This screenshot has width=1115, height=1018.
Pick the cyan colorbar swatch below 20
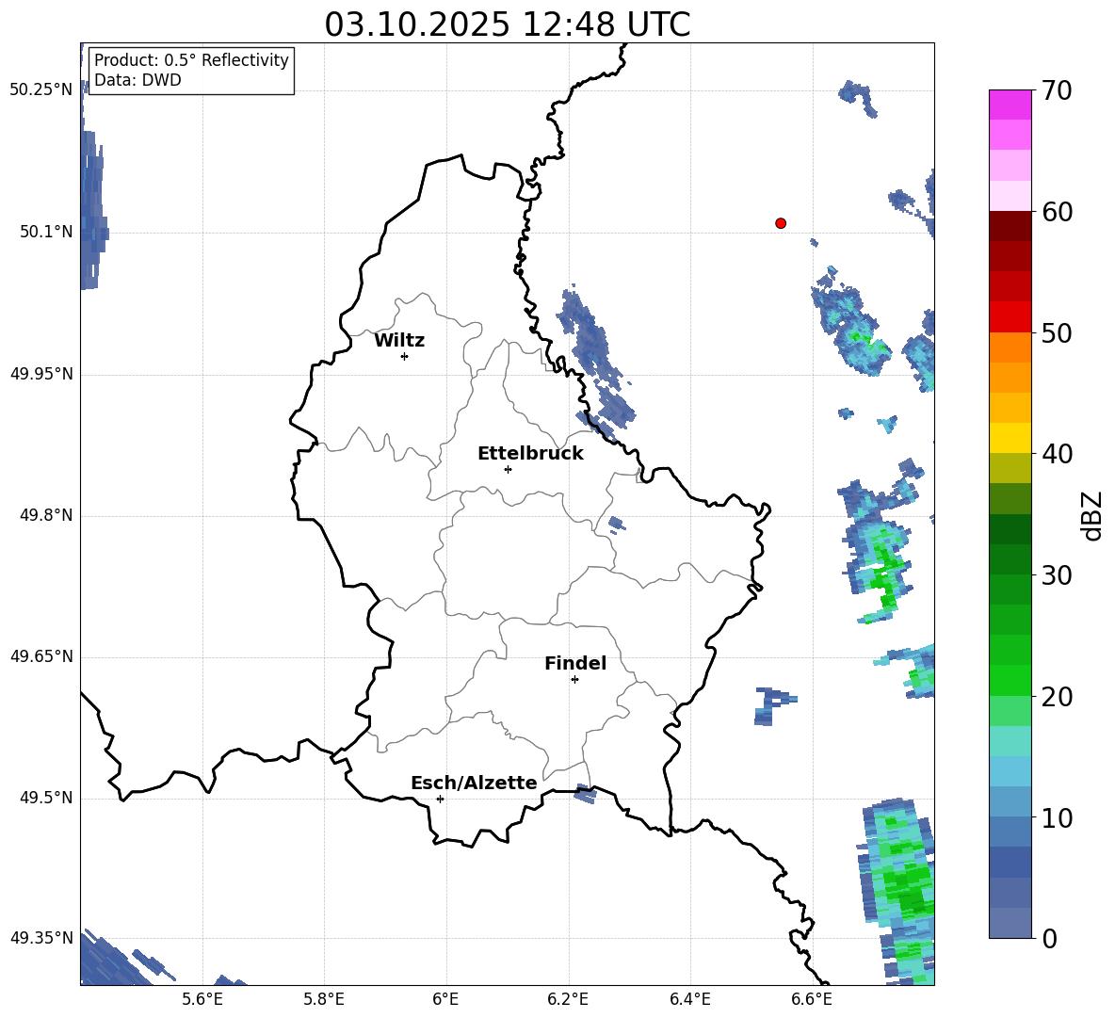pyautogui.click(x=1010, y=741)
